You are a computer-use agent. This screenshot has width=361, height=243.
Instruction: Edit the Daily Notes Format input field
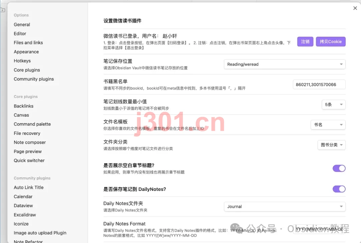pyautogui.click(x=319, y=229)
